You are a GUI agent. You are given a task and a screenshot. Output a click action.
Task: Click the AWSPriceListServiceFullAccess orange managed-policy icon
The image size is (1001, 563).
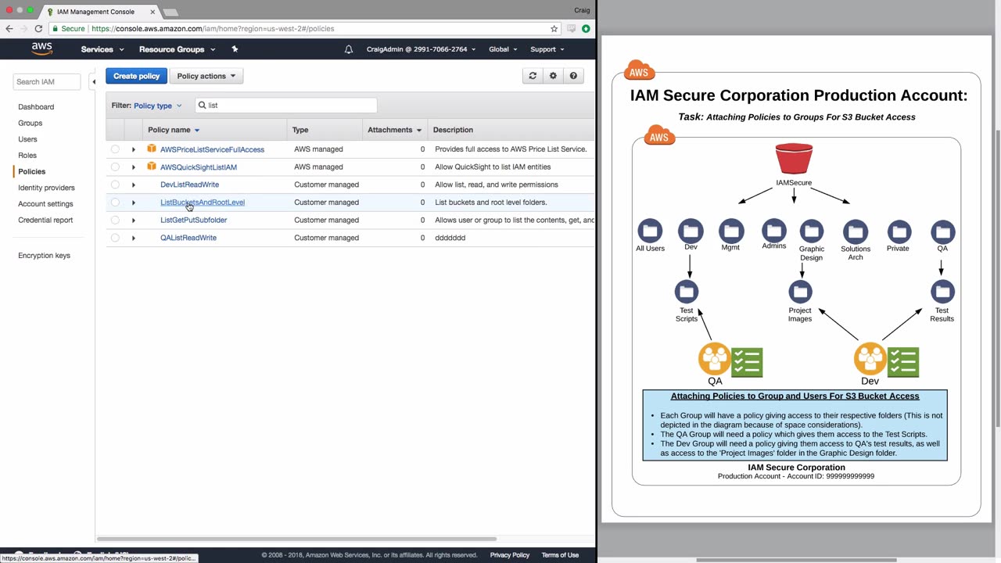point(152,149)
